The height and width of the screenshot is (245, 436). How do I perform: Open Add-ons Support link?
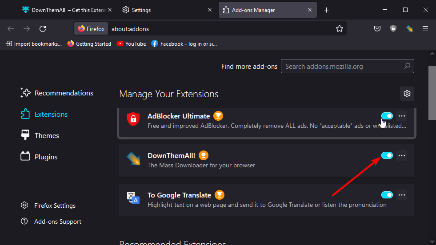pyautogui.click(x=51, y=221)
